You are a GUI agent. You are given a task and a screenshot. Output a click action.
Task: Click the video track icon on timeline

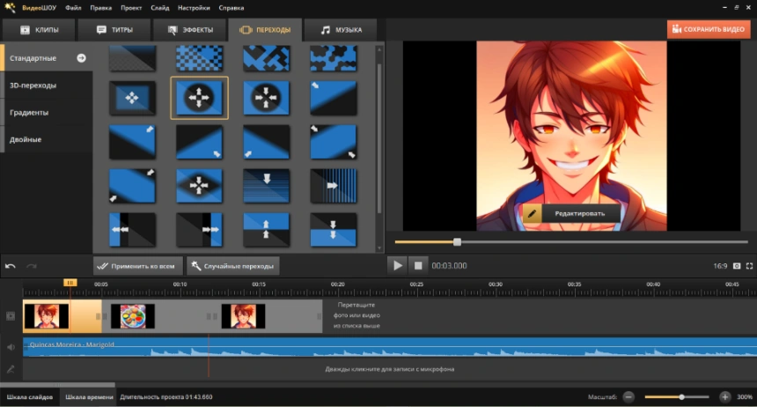[11, 316]
